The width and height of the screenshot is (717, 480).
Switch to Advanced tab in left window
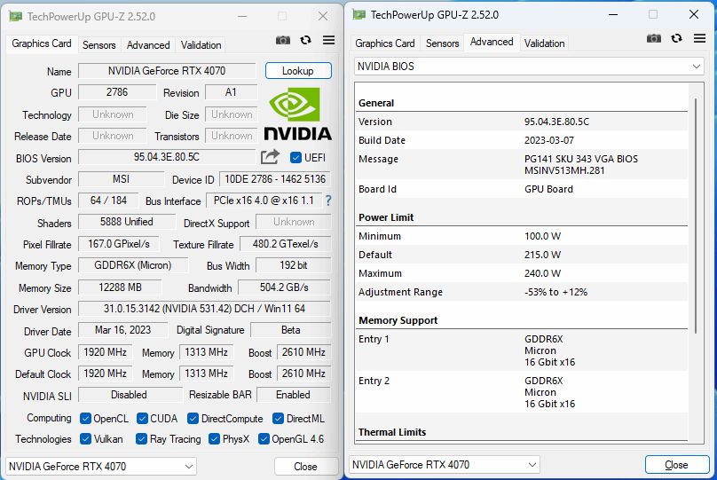point(148,44)
